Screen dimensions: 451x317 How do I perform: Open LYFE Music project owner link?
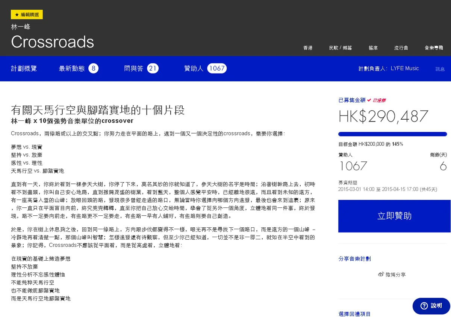click(405, 68)
